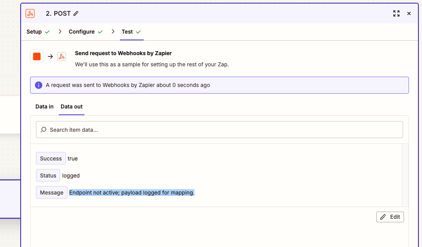The width and height of the screenshot is (422, 247).
Task: Select the Status field label
Action: (x=48, y=175)
